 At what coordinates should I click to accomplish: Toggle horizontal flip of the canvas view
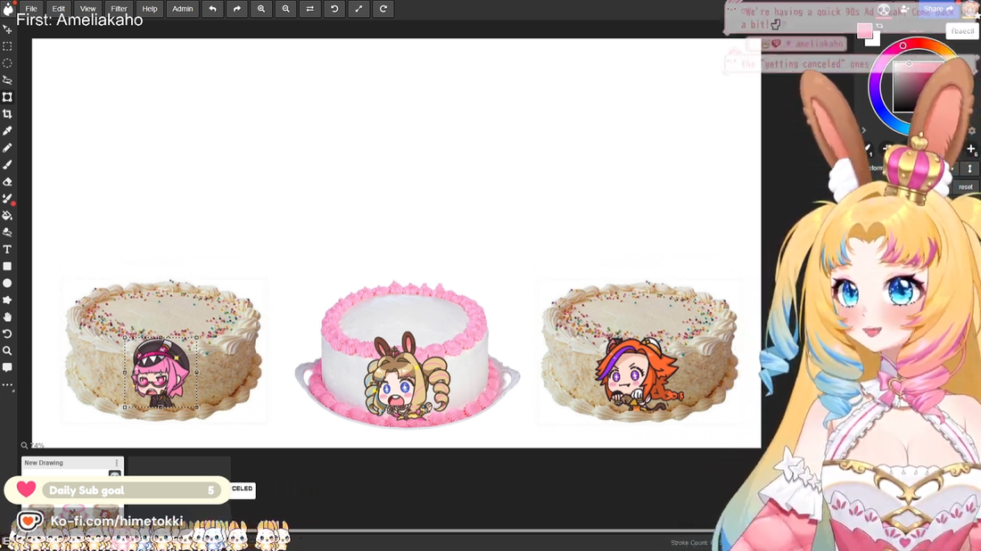(309, 9)
